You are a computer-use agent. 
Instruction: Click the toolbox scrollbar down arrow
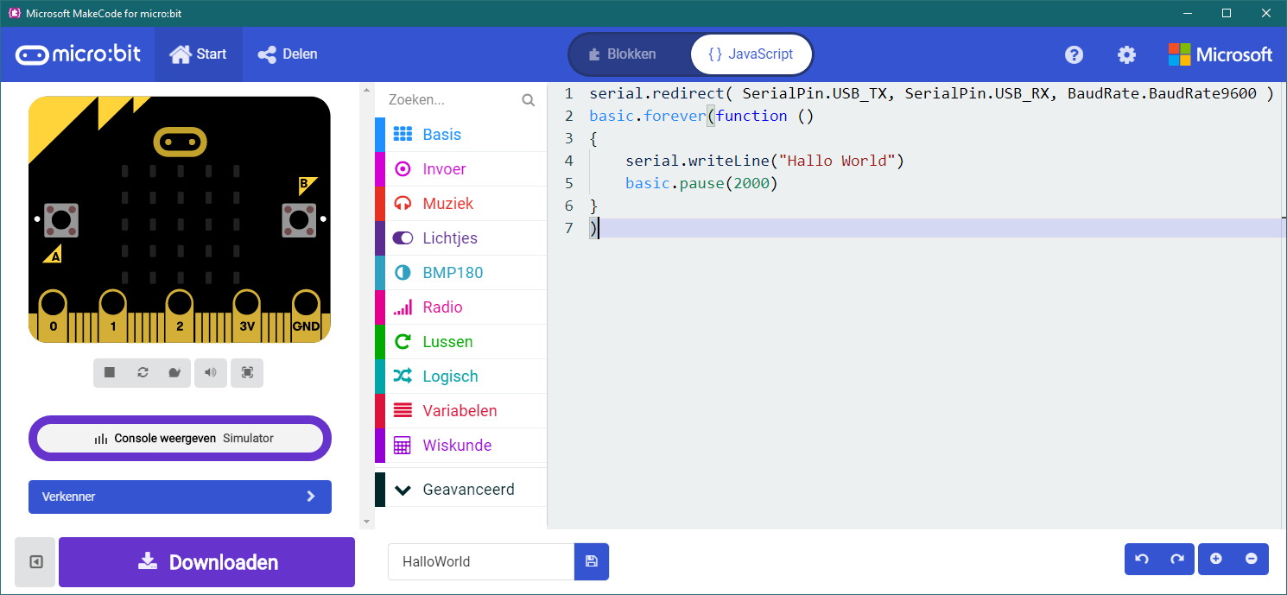pyautogui.click(x=366, y=522)
